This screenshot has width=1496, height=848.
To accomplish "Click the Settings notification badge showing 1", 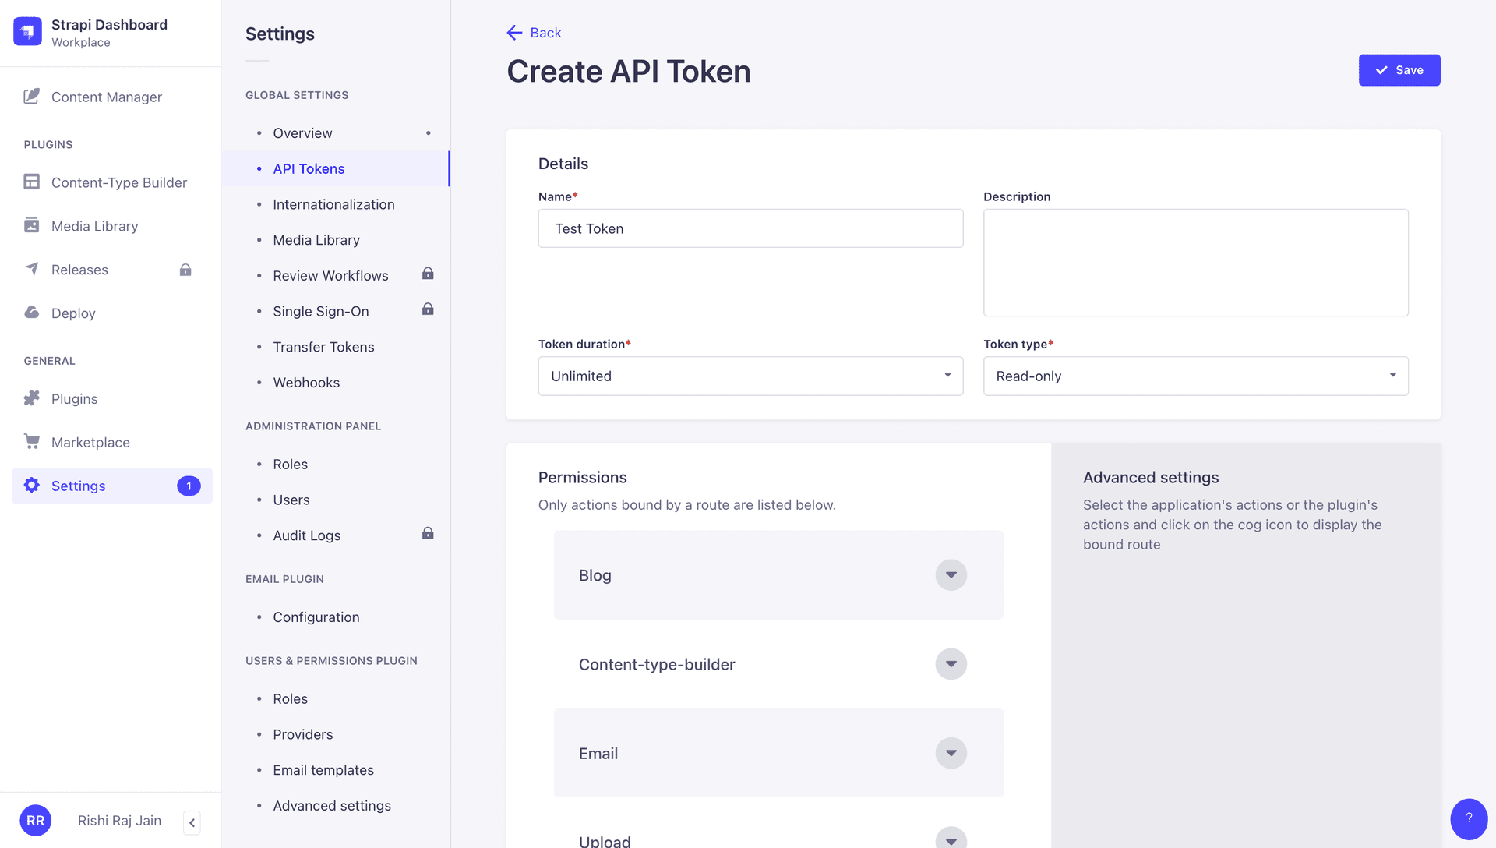I will click(x=188, y=486).
